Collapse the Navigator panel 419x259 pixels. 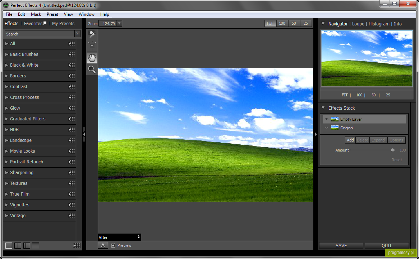pyautogui.click(x=323, y=24)
